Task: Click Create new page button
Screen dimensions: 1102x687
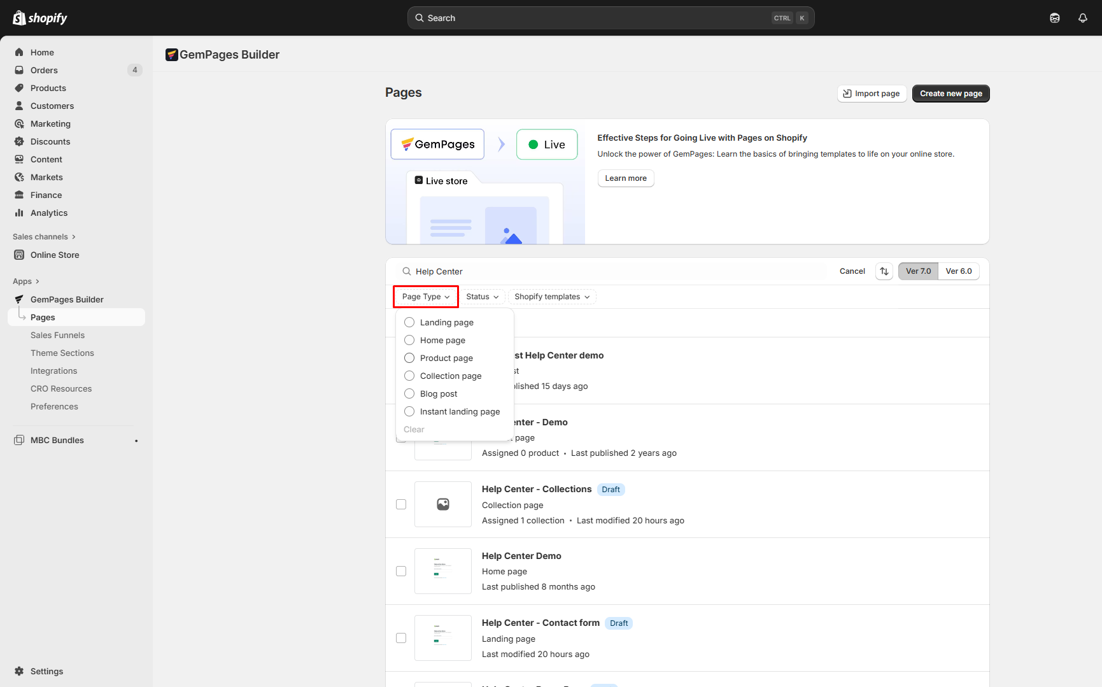Action: point(950,94)
